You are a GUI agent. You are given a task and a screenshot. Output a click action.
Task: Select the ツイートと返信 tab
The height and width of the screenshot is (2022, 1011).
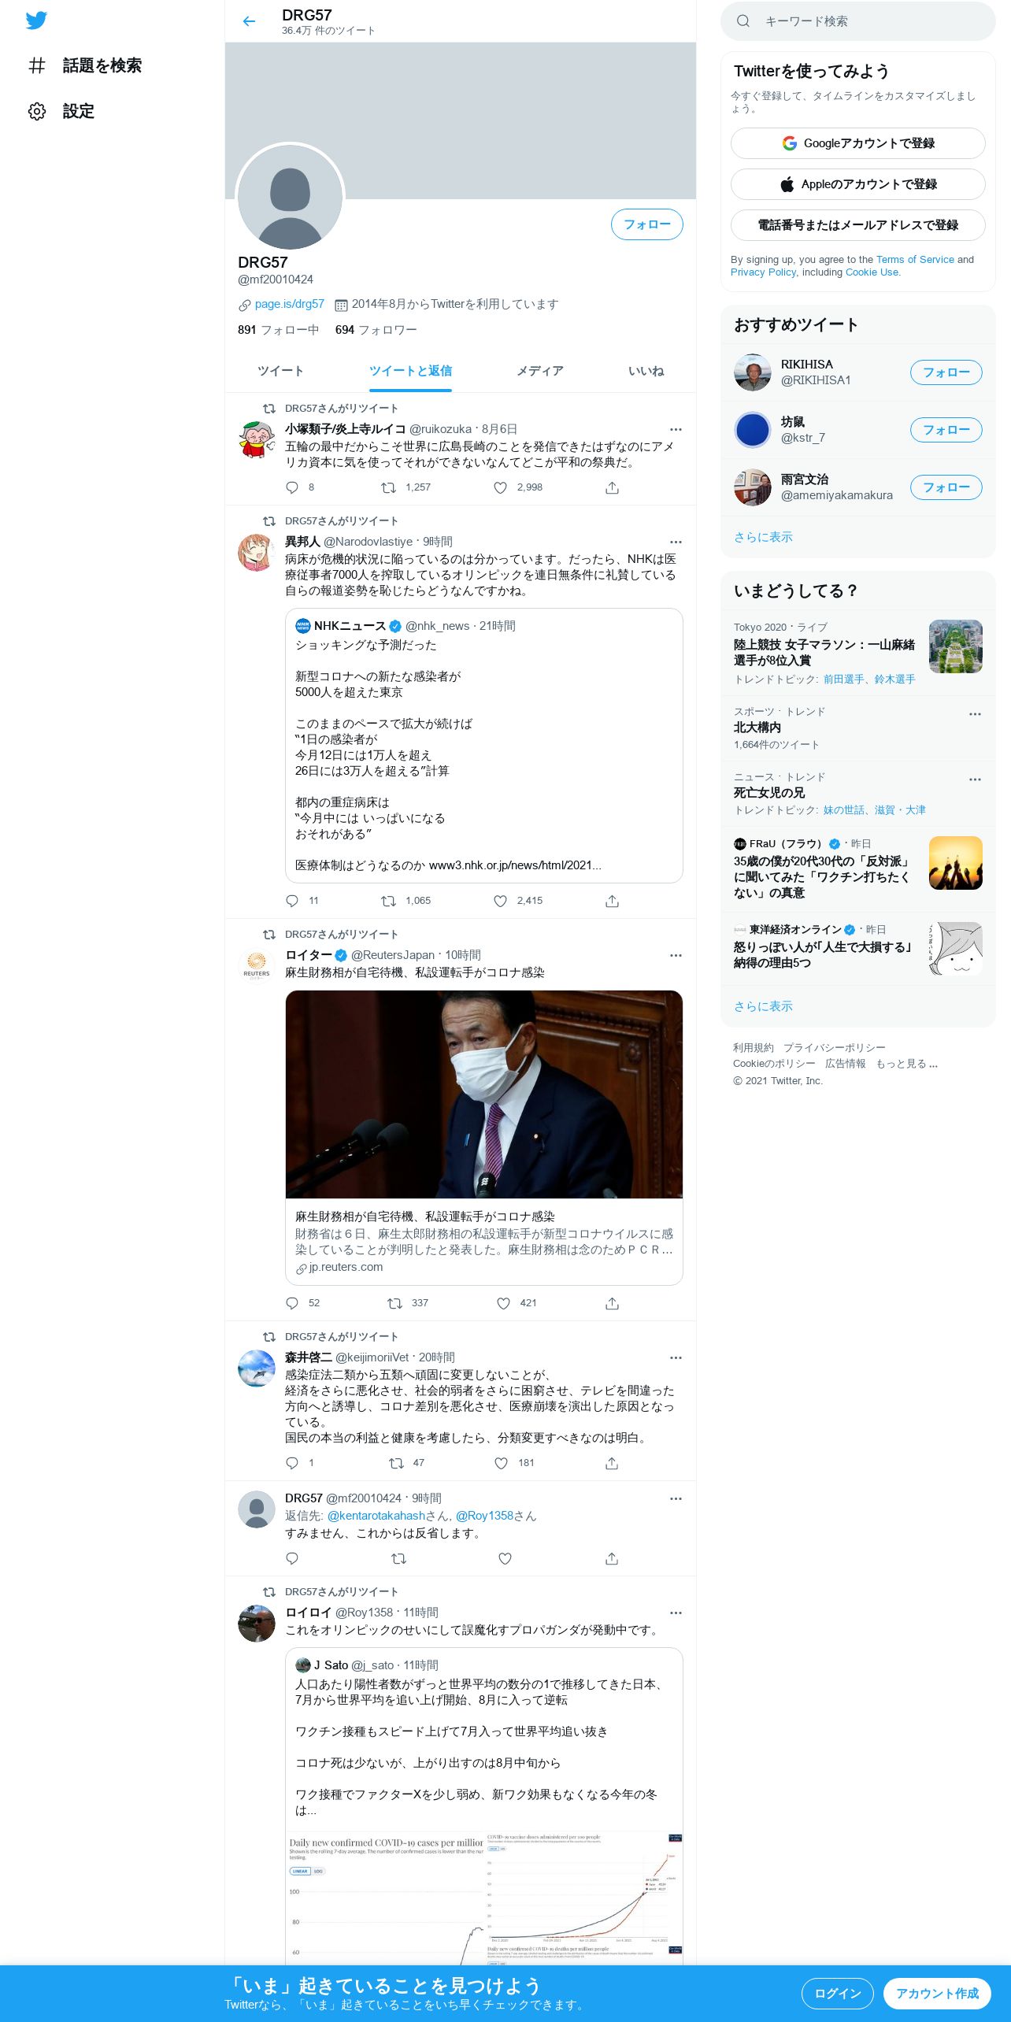tap(410, 371)
